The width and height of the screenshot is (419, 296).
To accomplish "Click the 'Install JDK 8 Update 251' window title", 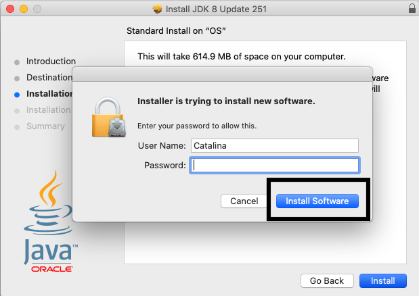I will click(x=216, y=9).
